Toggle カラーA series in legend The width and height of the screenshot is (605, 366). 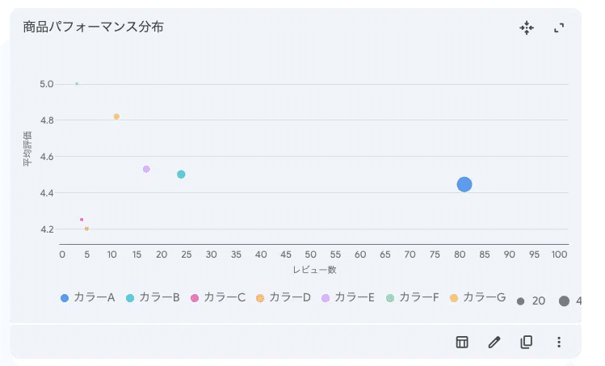tap(87, 298)
